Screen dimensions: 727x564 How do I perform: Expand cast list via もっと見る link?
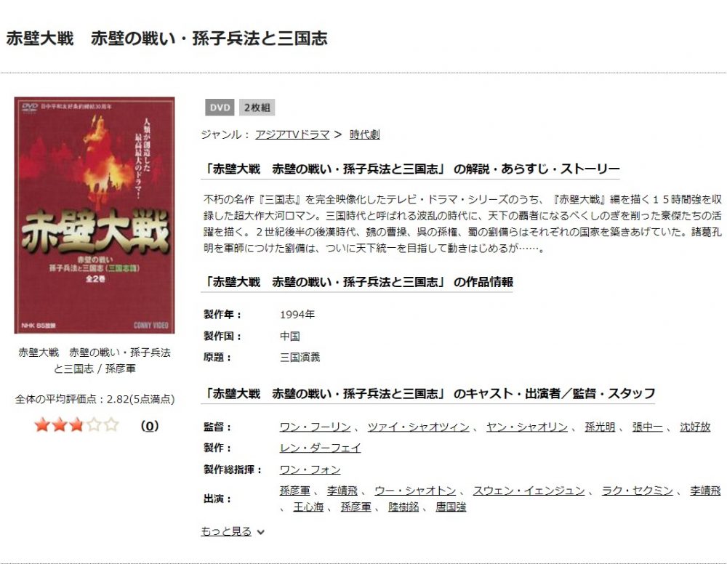(x=226, y=531)
